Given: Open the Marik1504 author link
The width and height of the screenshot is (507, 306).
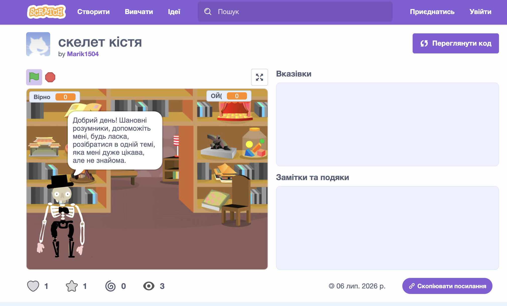Looking at the screenshot, I should click(83, 54).
